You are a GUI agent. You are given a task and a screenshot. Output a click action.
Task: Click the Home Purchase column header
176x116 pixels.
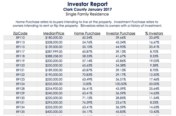tap(87, 33)
